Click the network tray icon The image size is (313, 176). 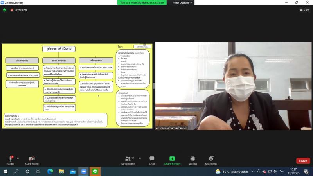click(x=270, y=171)
